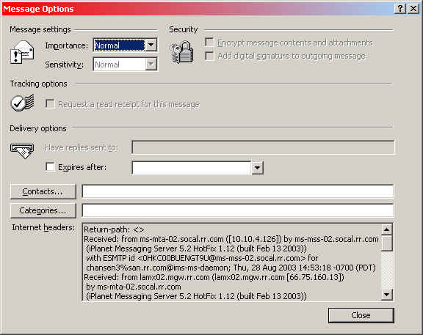Click the question mark help button
423x335 pixels.
pos(400,9)
